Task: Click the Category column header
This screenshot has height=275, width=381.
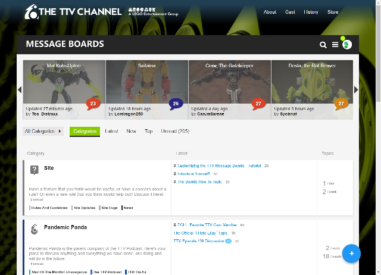Action: [36, 154]
